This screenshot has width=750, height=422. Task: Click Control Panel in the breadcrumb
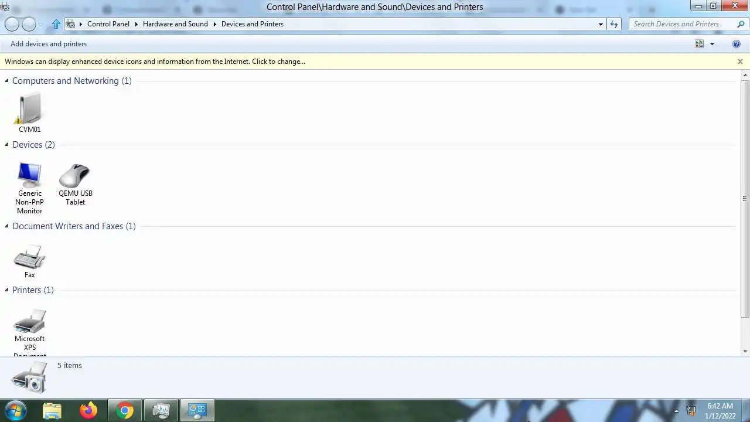tap(108, 24)
